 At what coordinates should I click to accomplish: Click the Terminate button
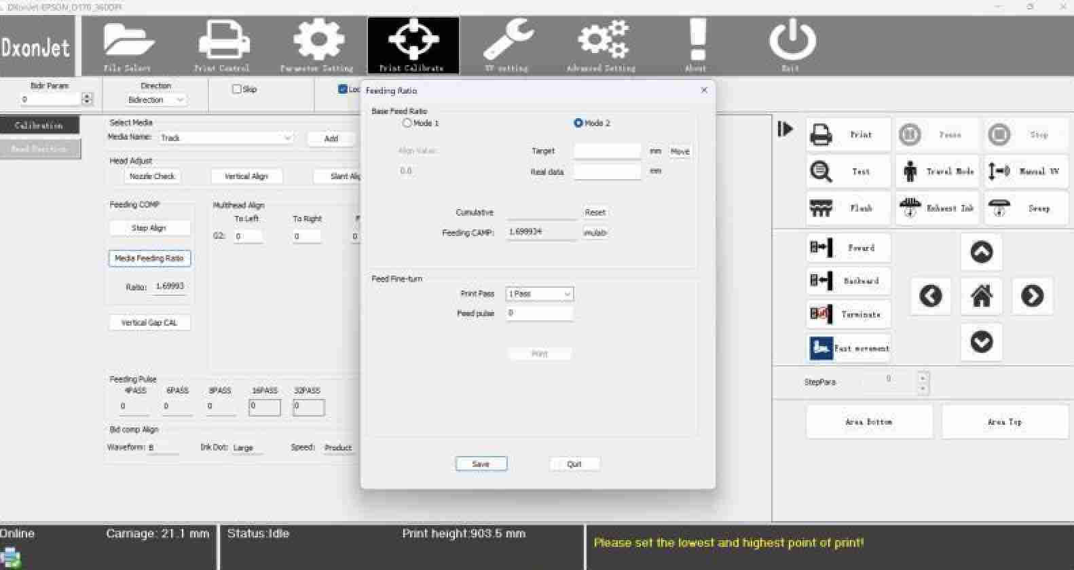tap(848, 314)
